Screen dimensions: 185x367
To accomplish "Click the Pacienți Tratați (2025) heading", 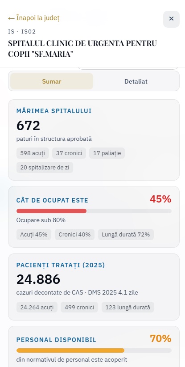I will [x=61, y=265].
